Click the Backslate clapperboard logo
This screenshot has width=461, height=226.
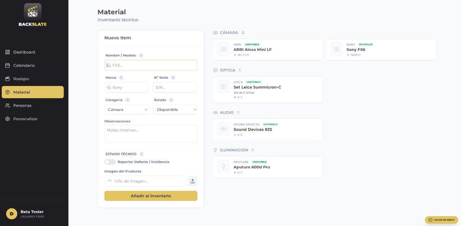point(32,11)
